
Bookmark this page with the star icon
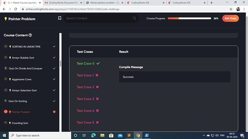coord(231,9)
